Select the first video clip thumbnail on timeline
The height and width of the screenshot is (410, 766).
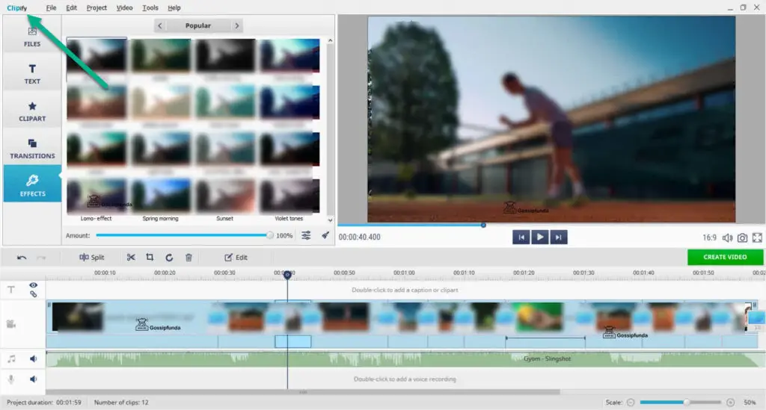pos(78,317)
